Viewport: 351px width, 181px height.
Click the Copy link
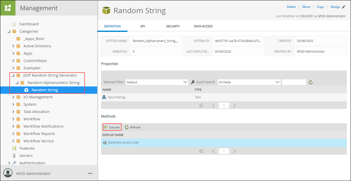pyautogui.click(x=320, y=7)
